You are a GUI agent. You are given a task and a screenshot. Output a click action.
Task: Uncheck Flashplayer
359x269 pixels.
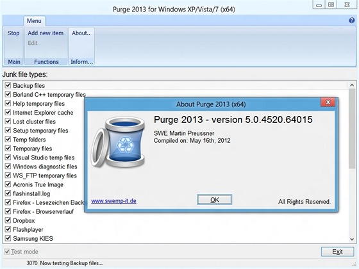click(8, 229)
